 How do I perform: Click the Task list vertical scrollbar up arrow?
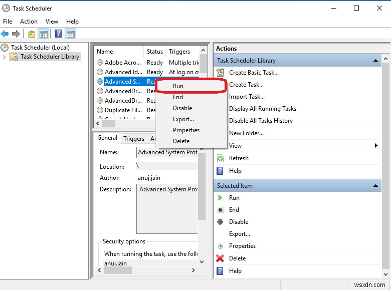(203, 50)
